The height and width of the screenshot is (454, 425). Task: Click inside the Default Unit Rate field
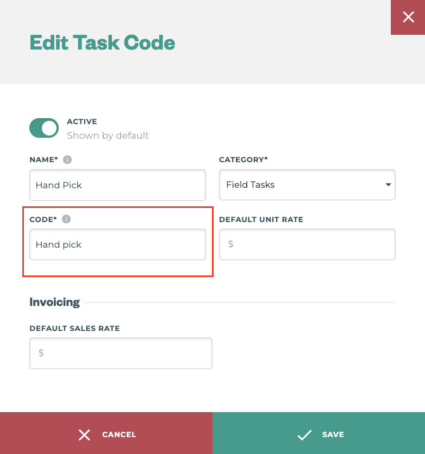point(307,244)
